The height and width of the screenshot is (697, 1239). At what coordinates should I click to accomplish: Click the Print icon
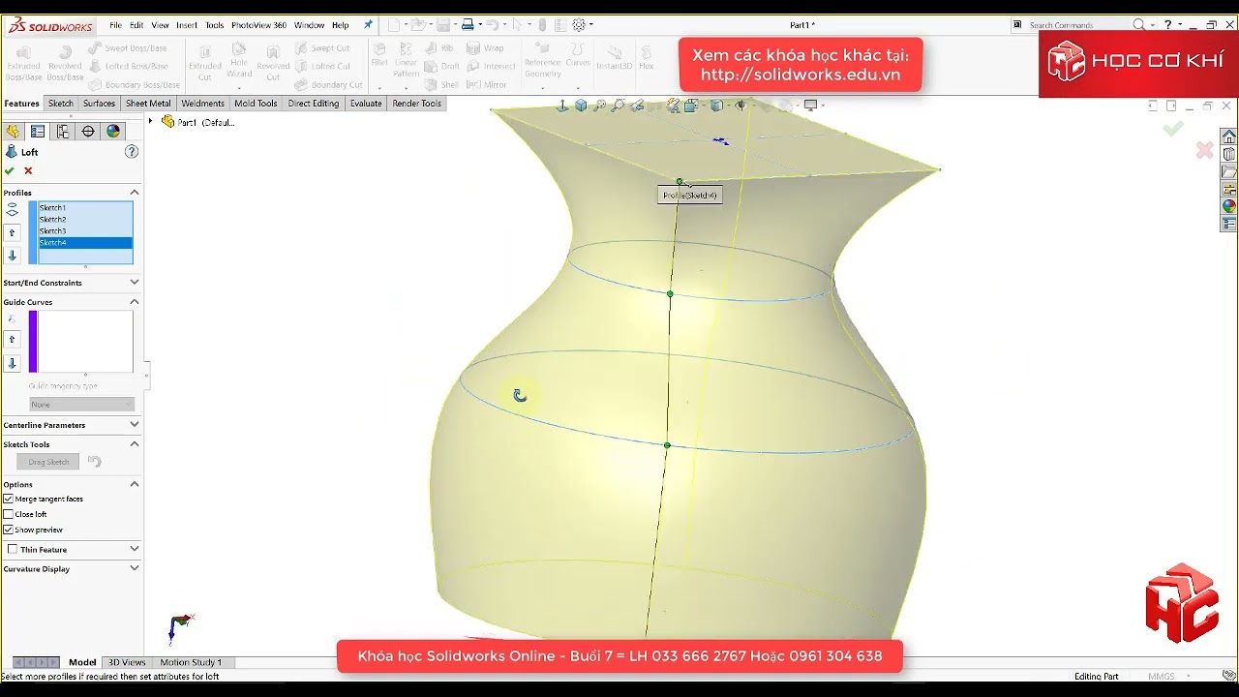coord(468,25)
